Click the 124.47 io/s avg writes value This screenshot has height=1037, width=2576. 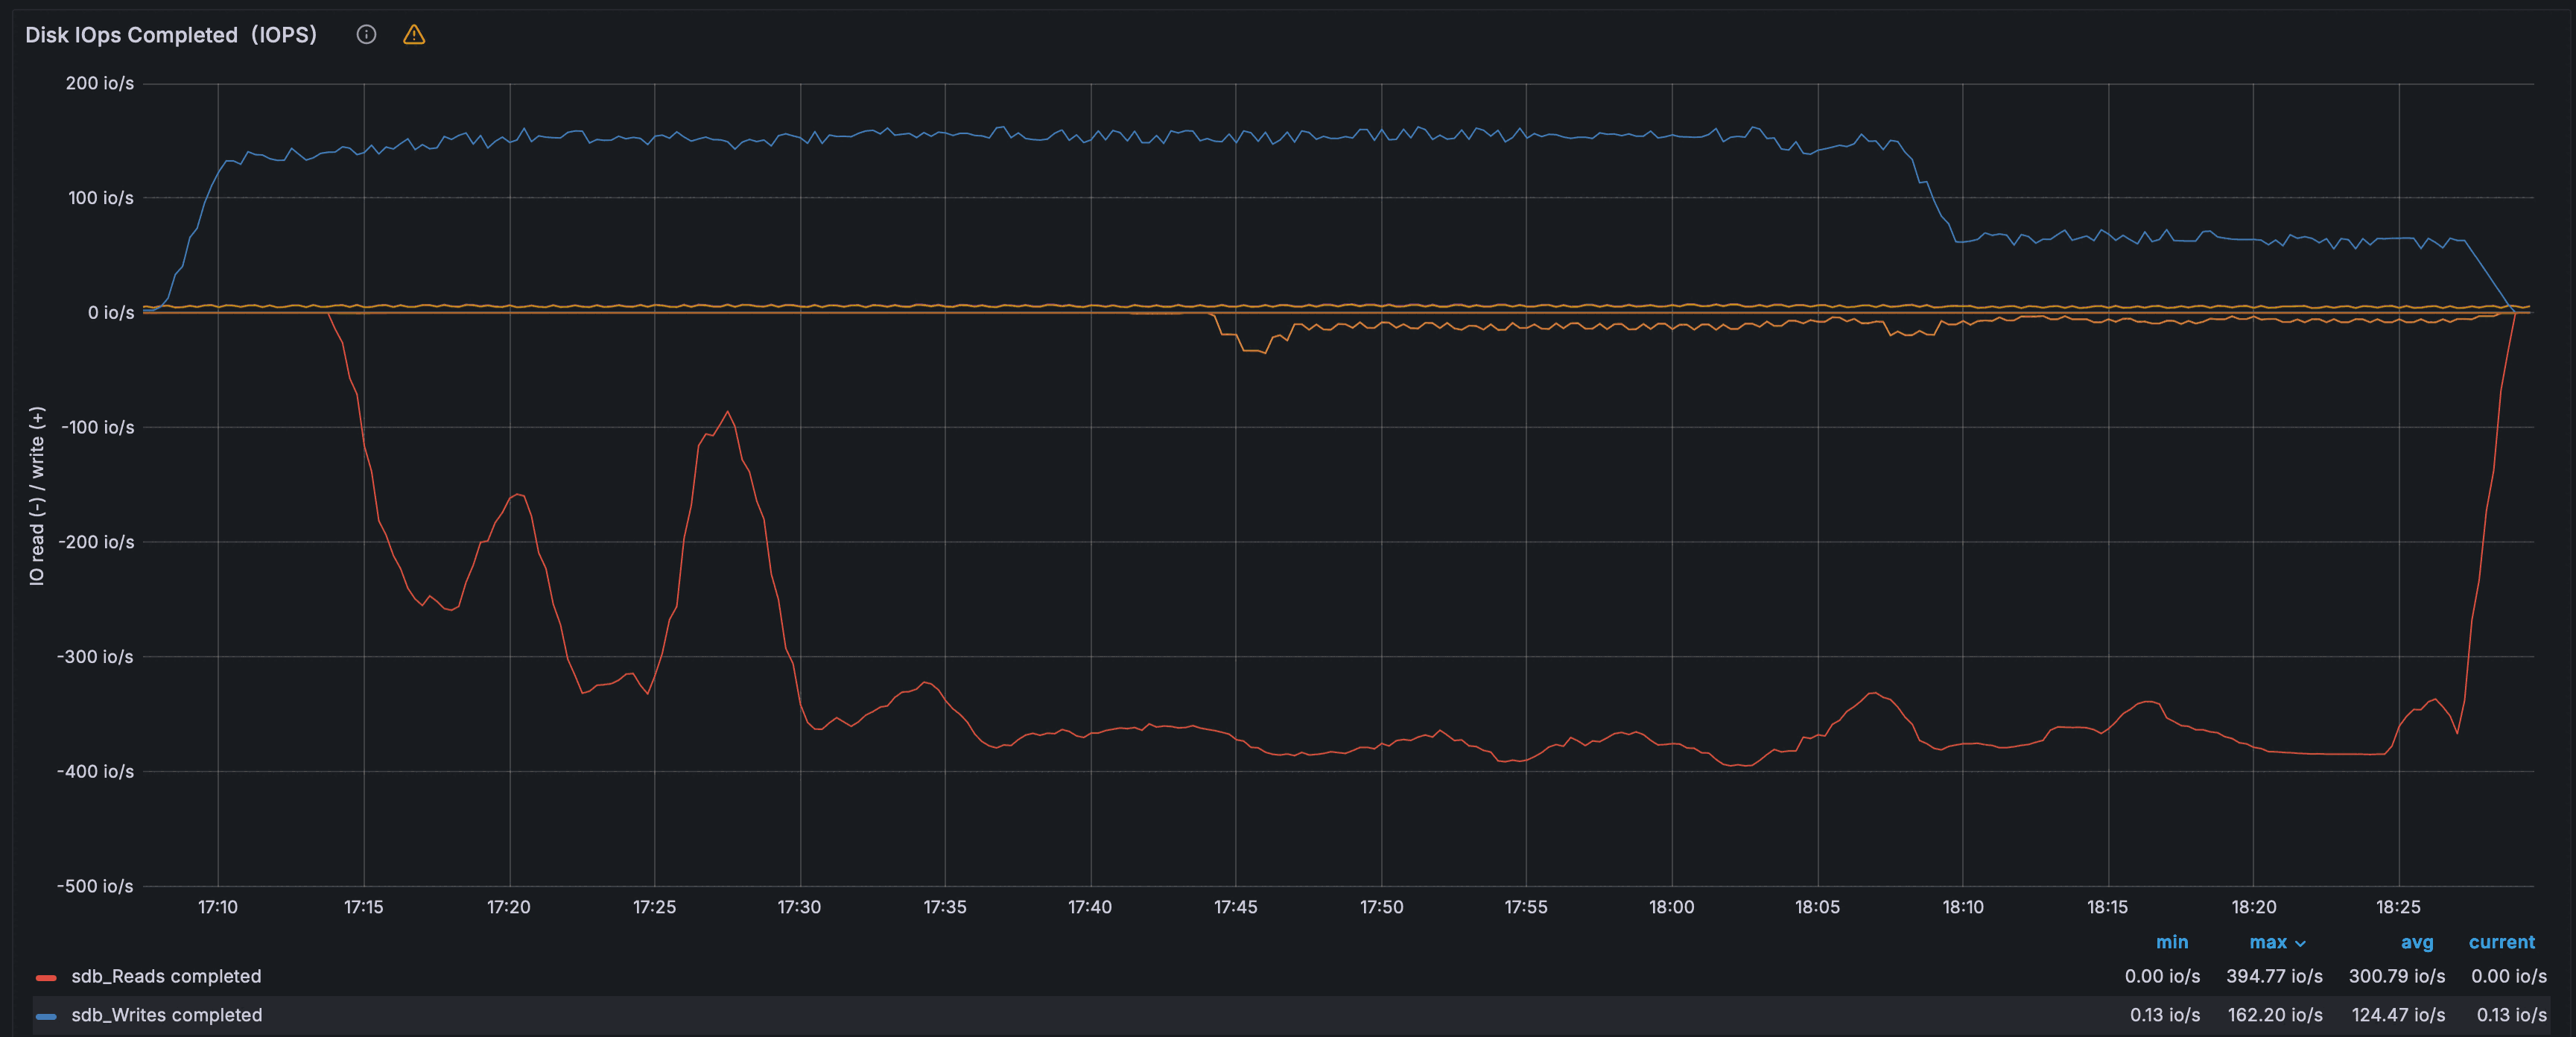[x=2397, y=1015]
